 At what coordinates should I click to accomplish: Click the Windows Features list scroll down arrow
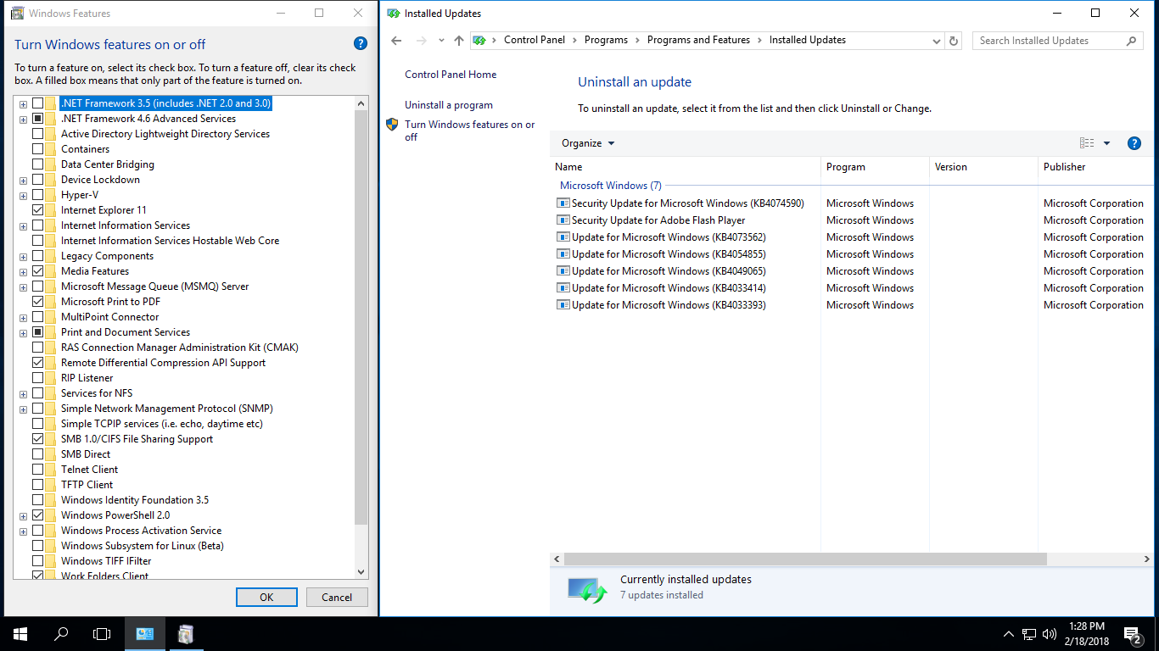coord(361,572)
